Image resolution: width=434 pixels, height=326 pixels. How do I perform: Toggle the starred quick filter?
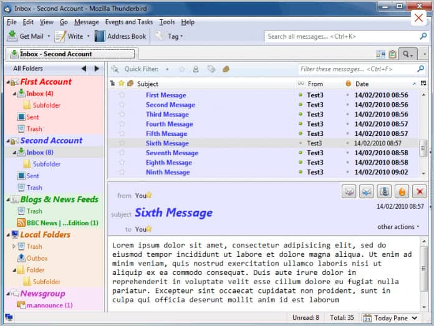coord(182,69)
